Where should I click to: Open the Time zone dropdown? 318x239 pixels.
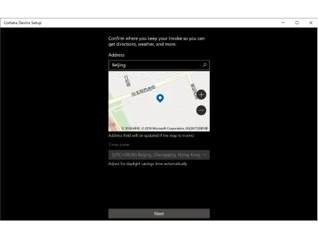[x=159, y=155]
